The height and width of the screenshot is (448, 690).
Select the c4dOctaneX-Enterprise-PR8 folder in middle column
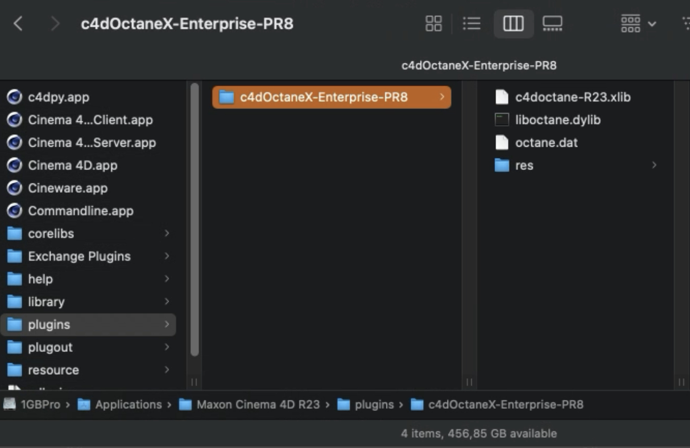click(x=323, y=97)
